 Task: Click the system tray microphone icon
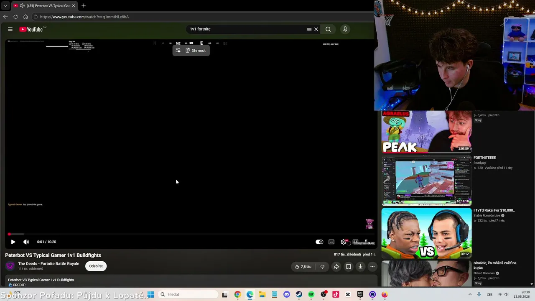[479, 294]
